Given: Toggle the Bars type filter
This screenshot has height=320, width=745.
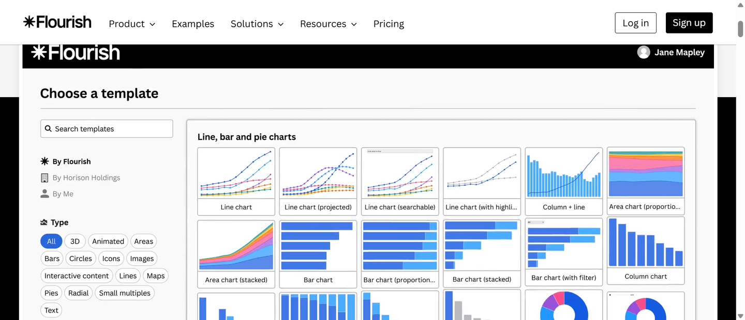Looking at the screenshot, I should click(x=52, y=259).
